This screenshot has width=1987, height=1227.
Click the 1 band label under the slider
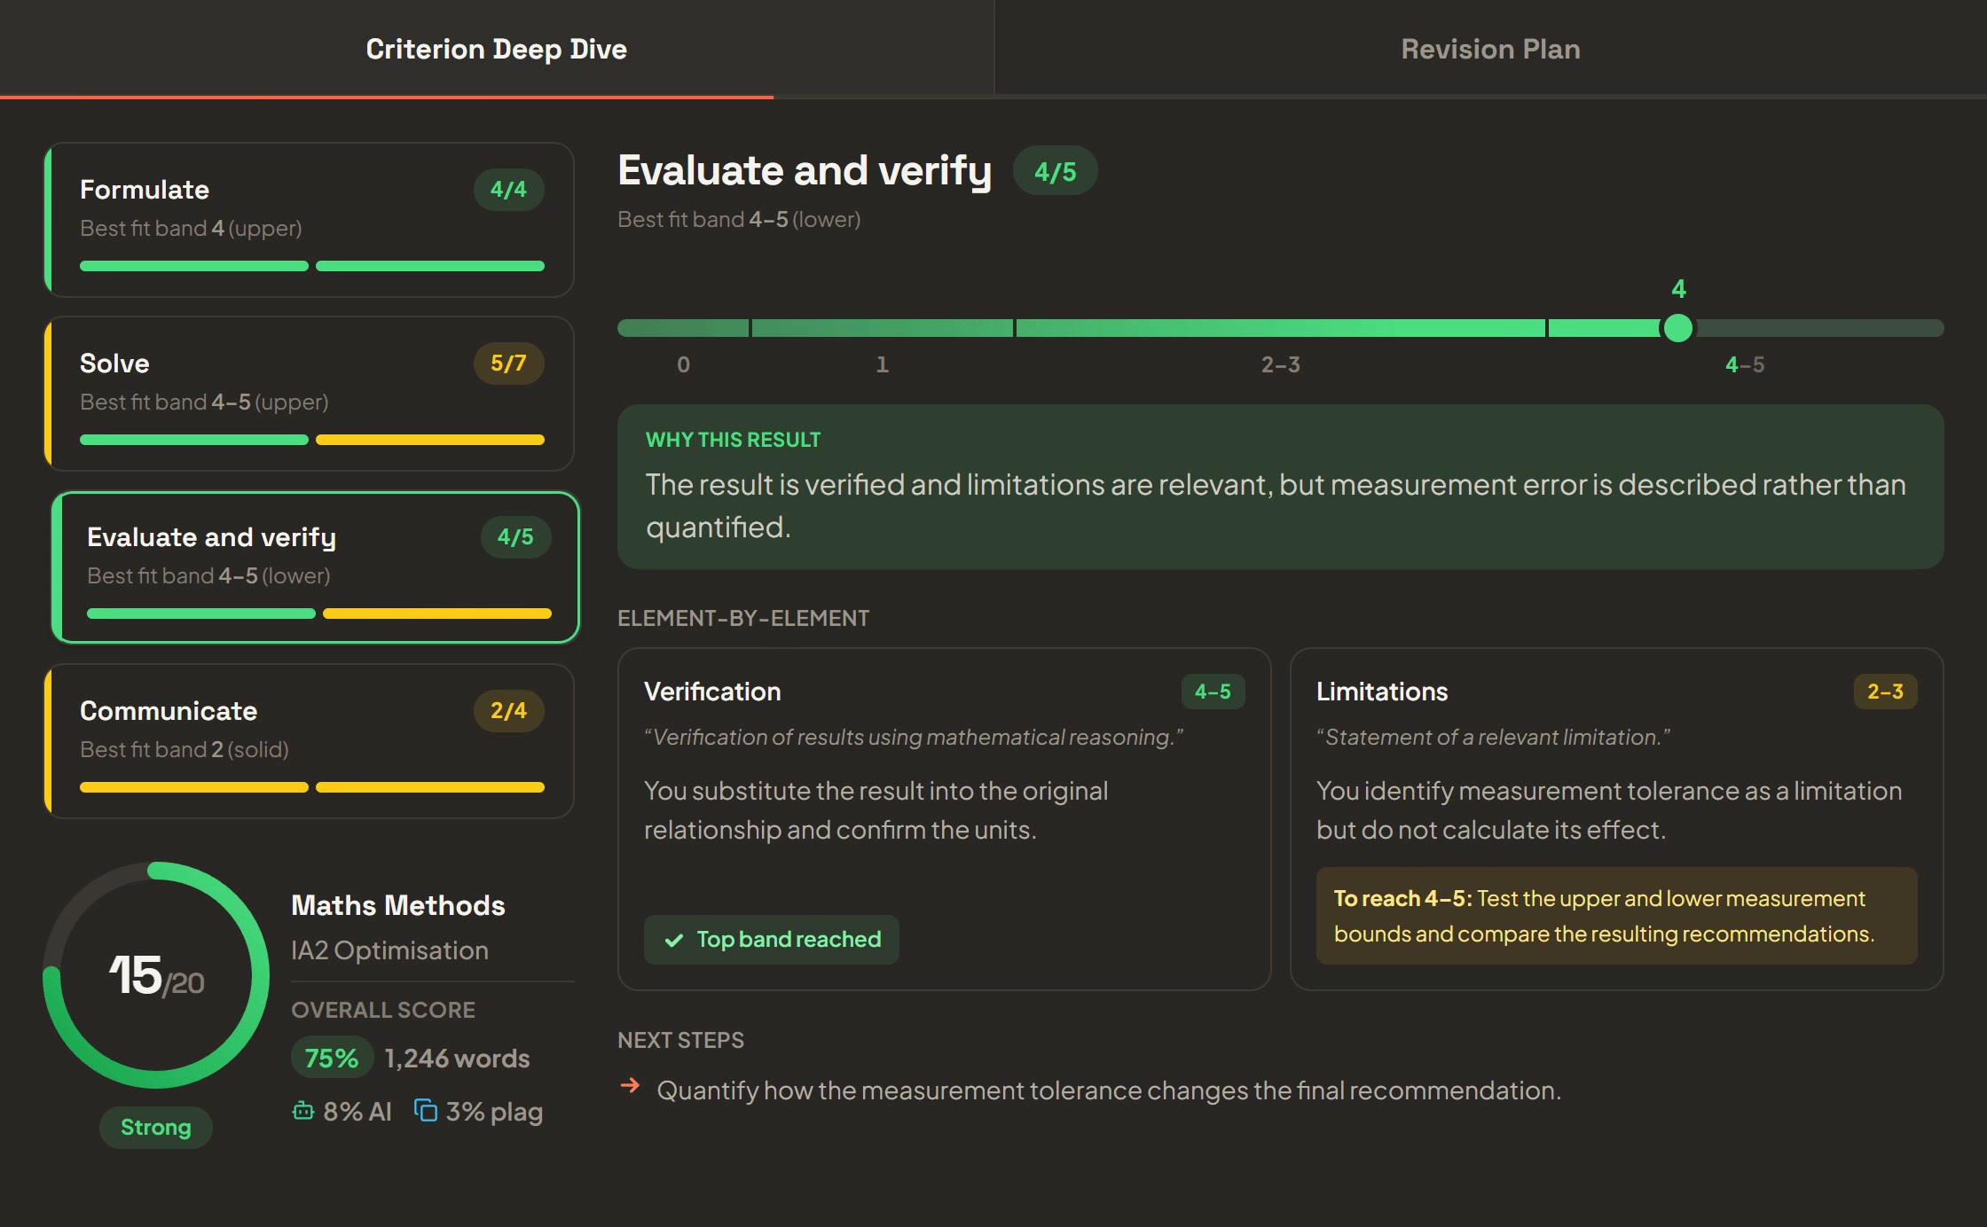click(882, 364)
